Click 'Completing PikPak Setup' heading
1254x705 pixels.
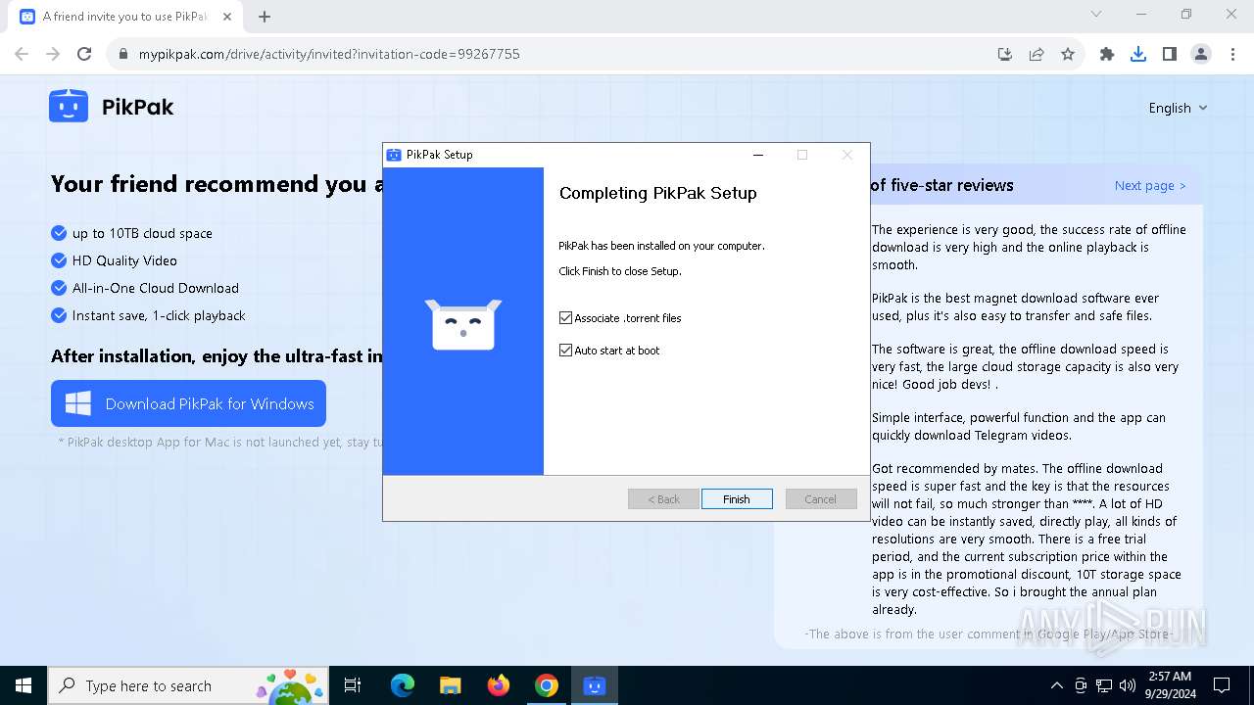click(658, 193)
